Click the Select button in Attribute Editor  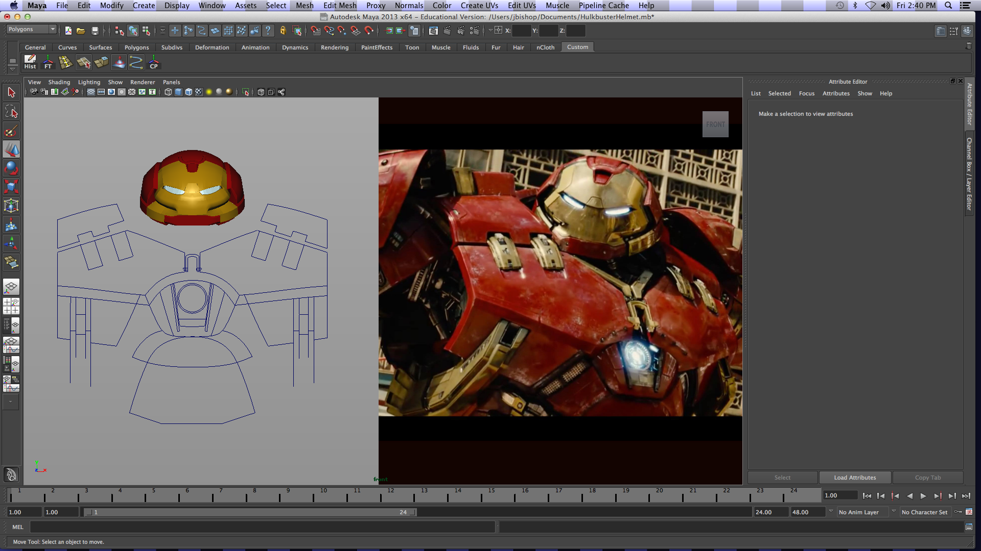782,478
